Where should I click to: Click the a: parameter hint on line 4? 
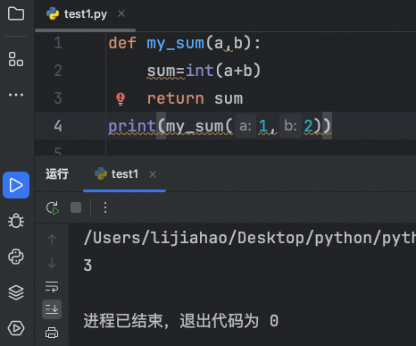(245, 126)
